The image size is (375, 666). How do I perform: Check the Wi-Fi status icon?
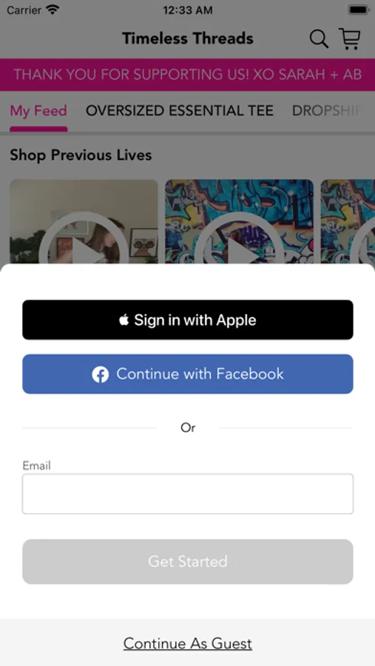(53, 10)
